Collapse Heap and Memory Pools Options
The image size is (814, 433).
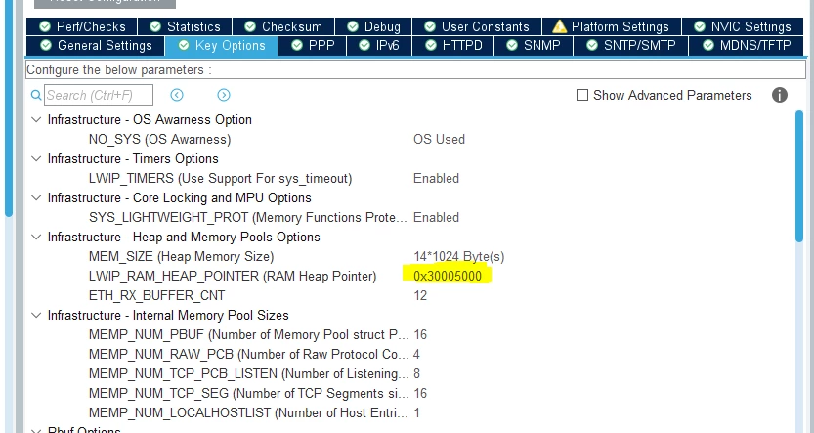pos(36,237)
